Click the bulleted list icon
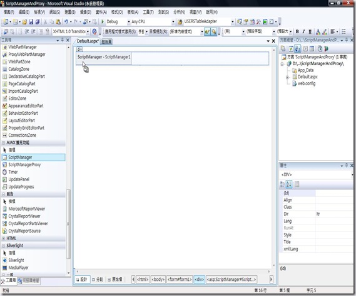The width and height of the screenshot is (356, 296). click(343, 31)
